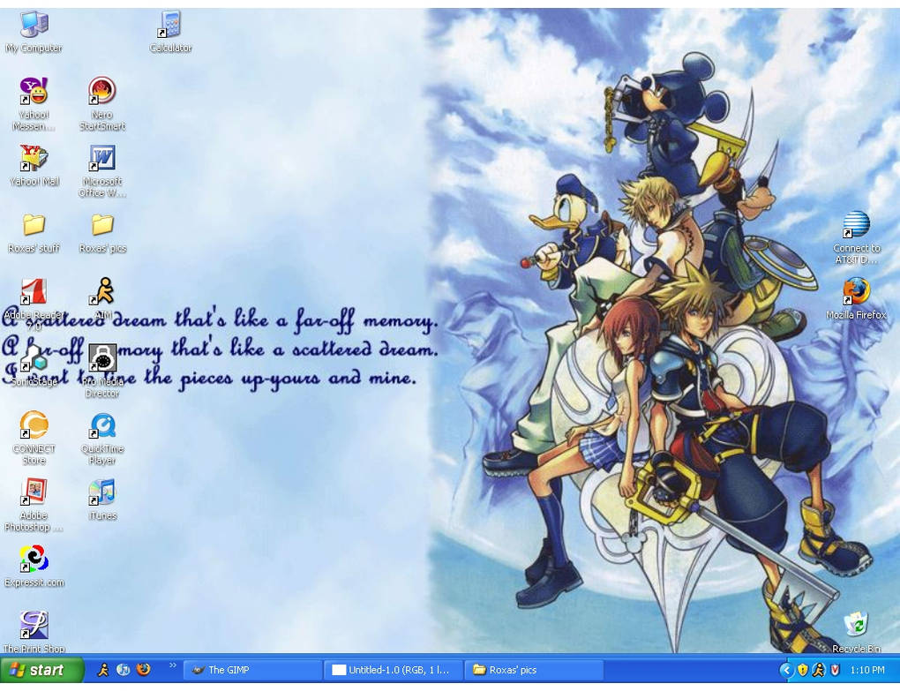
Task: Expand the Quick Launch overflow chevron
Action: 172,665
